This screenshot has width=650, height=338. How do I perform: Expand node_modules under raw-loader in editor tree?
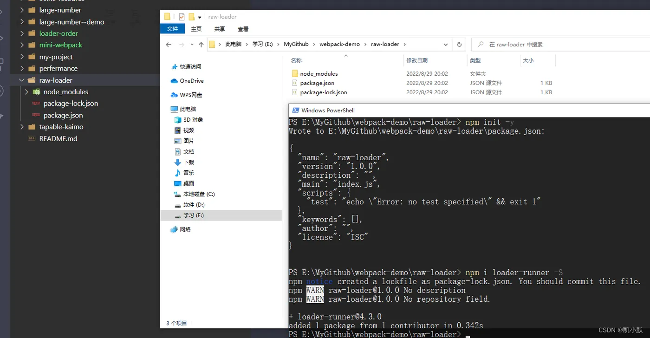26,92
